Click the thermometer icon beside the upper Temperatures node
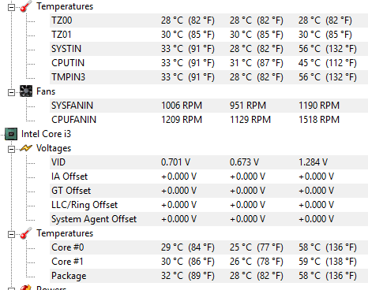368x290 pixels. click(x=26, y=6)
